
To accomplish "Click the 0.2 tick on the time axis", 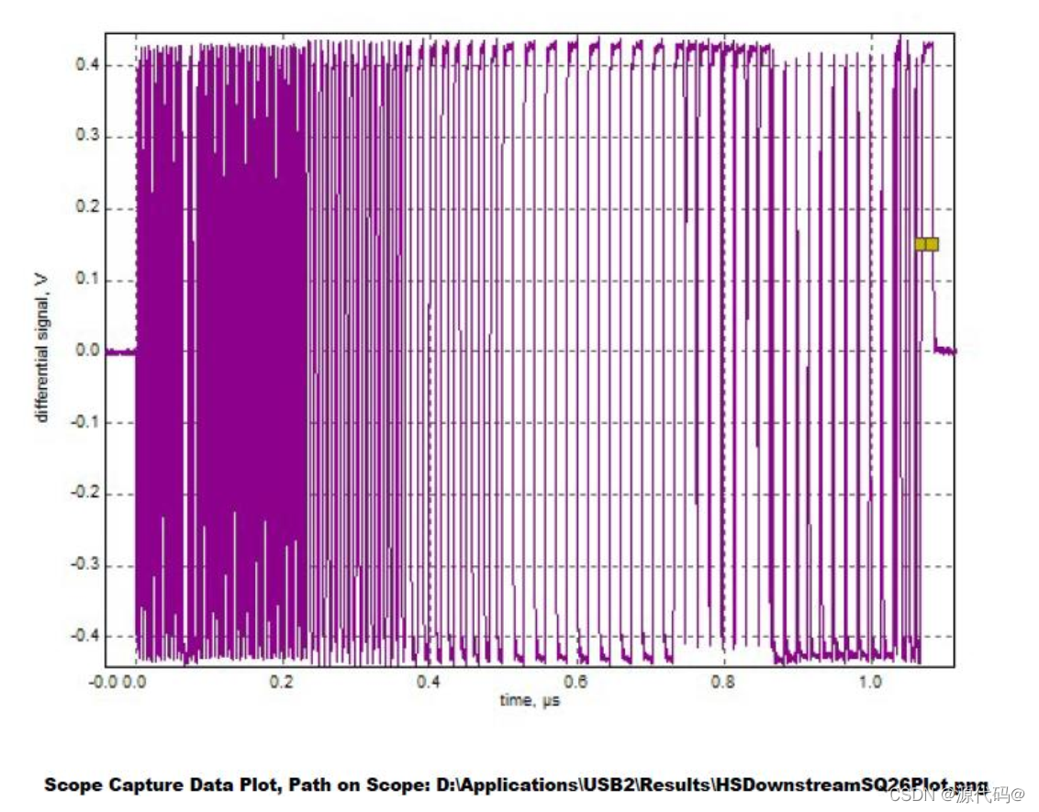I will (x=282, y=683).
